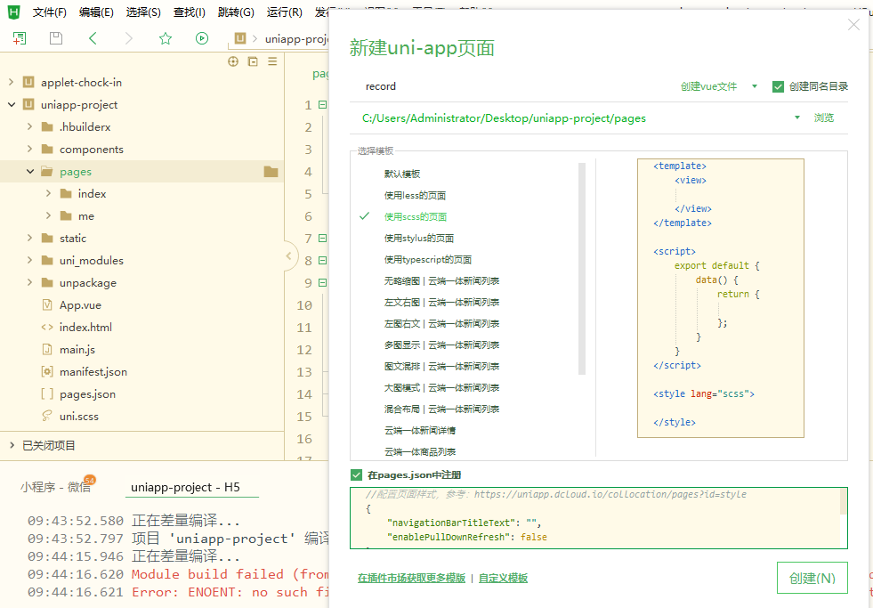Open the project panel hamburger menu icon
This screenshot has width=873, height=608.
[x=272, y=61]
